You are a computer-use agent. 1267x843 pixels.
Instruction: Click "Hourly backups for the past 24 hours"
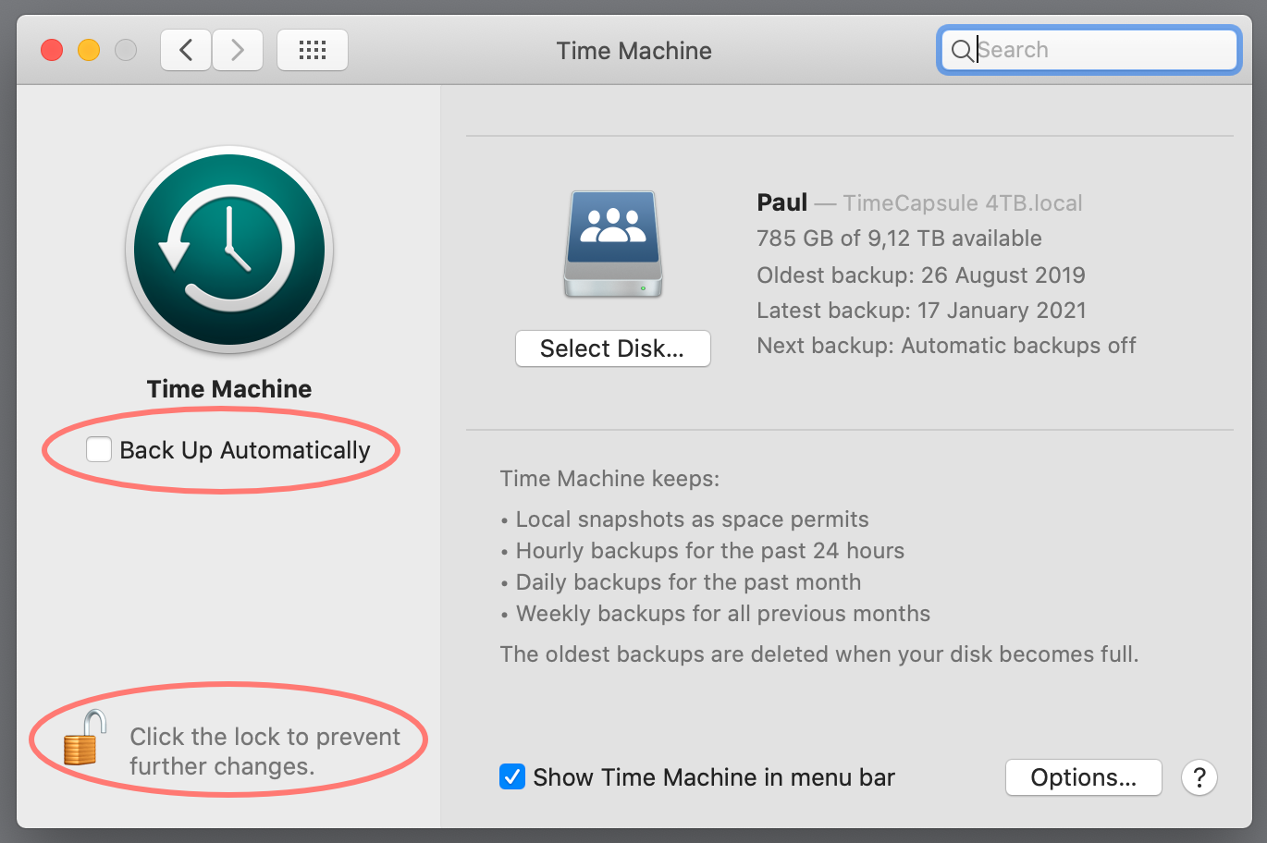coord(710,551)
